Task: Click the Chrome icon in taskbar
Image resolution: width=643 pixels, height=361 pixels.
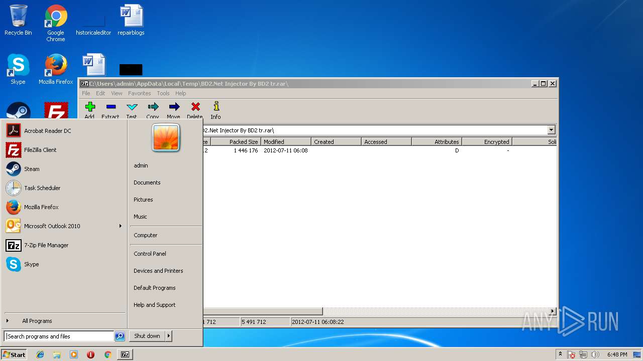Action: tap(108, 354)
